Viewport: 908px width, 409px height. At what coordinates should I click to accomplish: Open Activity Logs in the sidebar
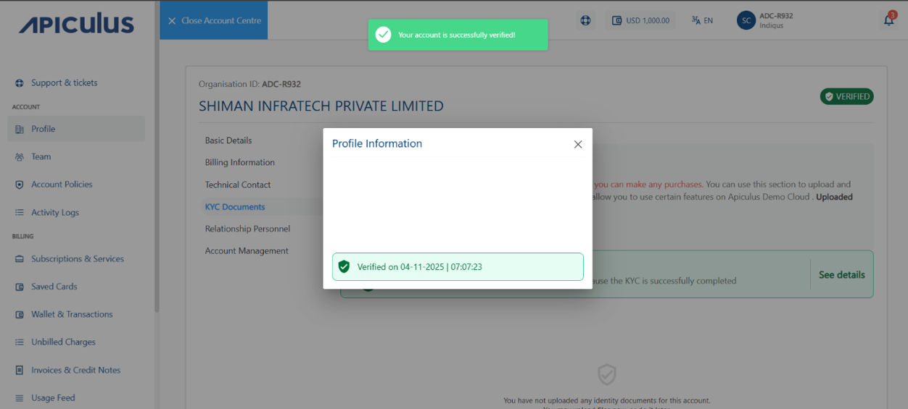(x=54, y=213)
